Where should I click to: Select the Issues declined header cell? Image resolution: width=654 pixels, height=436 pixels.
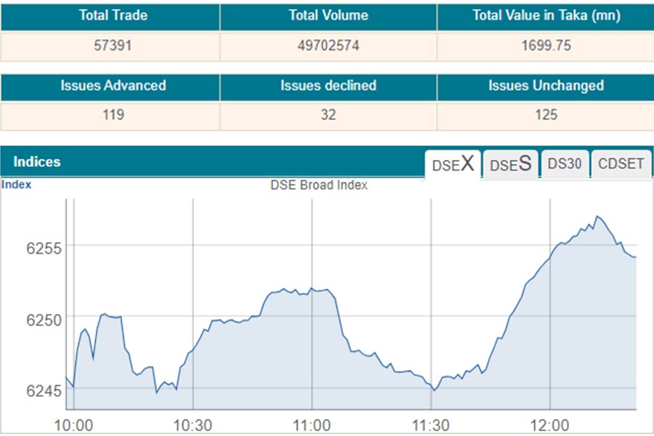click(x=328, y=86)
